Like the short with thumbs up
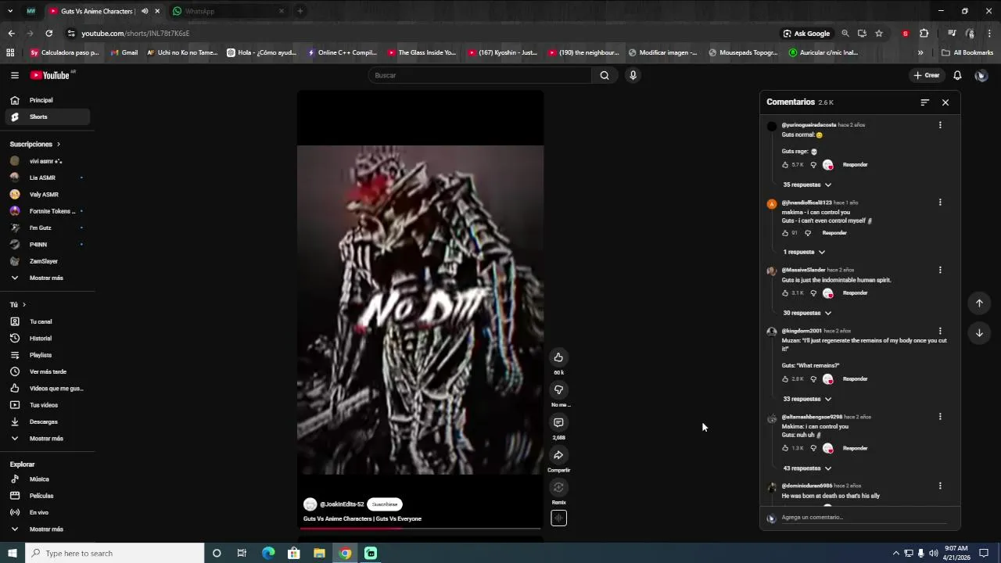Screen dimensions: 1001x563 pos(558,357)
